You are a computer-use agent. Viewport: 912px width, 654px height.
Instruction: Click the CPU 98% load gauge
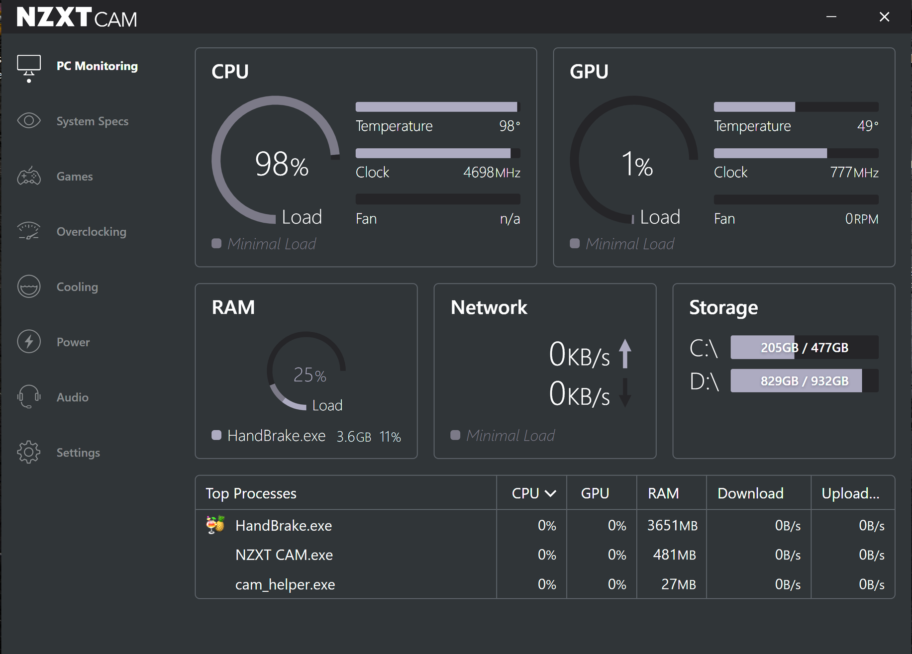[x=276, y=160]
